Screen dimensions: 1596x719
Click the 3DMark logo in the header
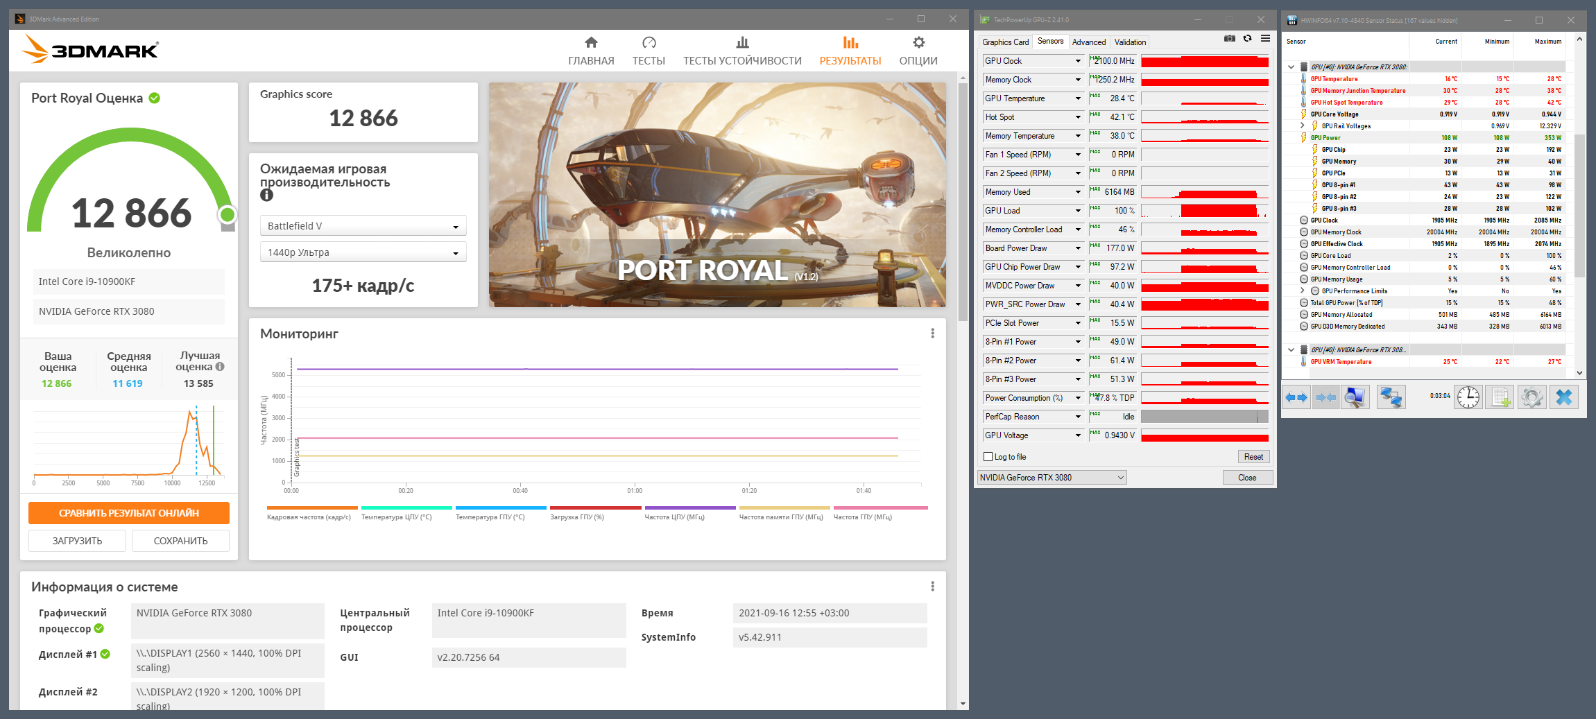coord(91,49)
